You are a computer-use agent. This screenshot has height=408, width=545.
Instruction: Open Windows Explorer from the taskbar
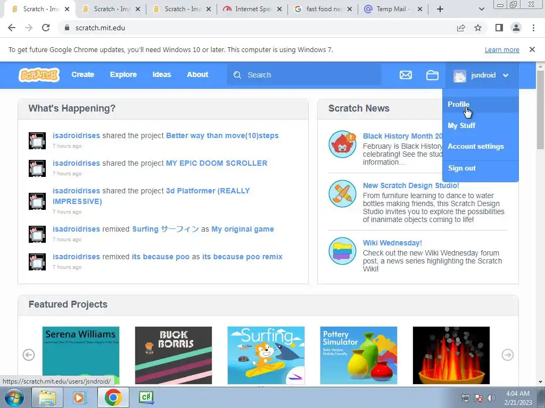47,397
